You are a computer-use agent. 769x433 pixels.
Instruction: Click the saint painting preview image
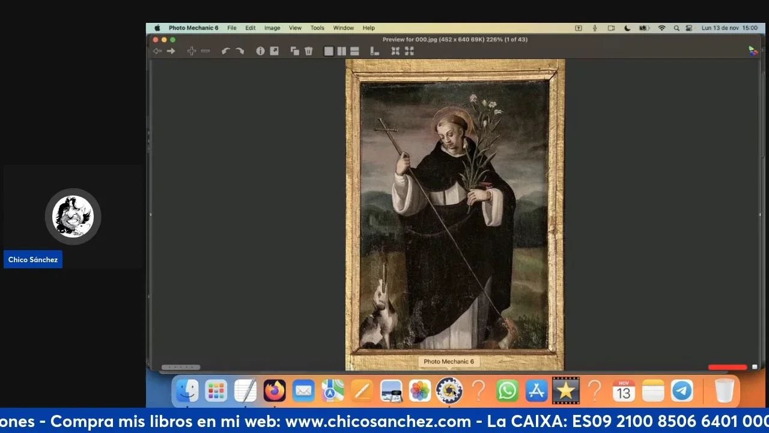coord(454,215)
